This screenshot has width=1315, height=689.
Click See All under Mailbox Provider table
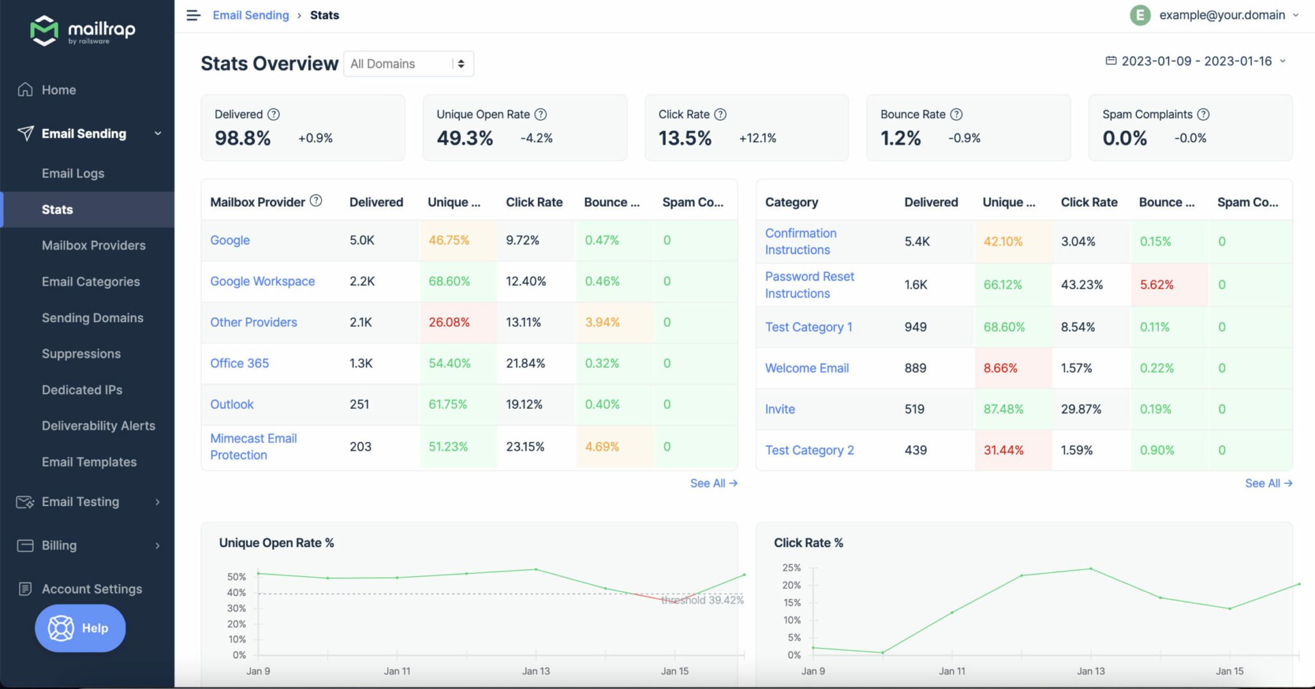point(713,483)
